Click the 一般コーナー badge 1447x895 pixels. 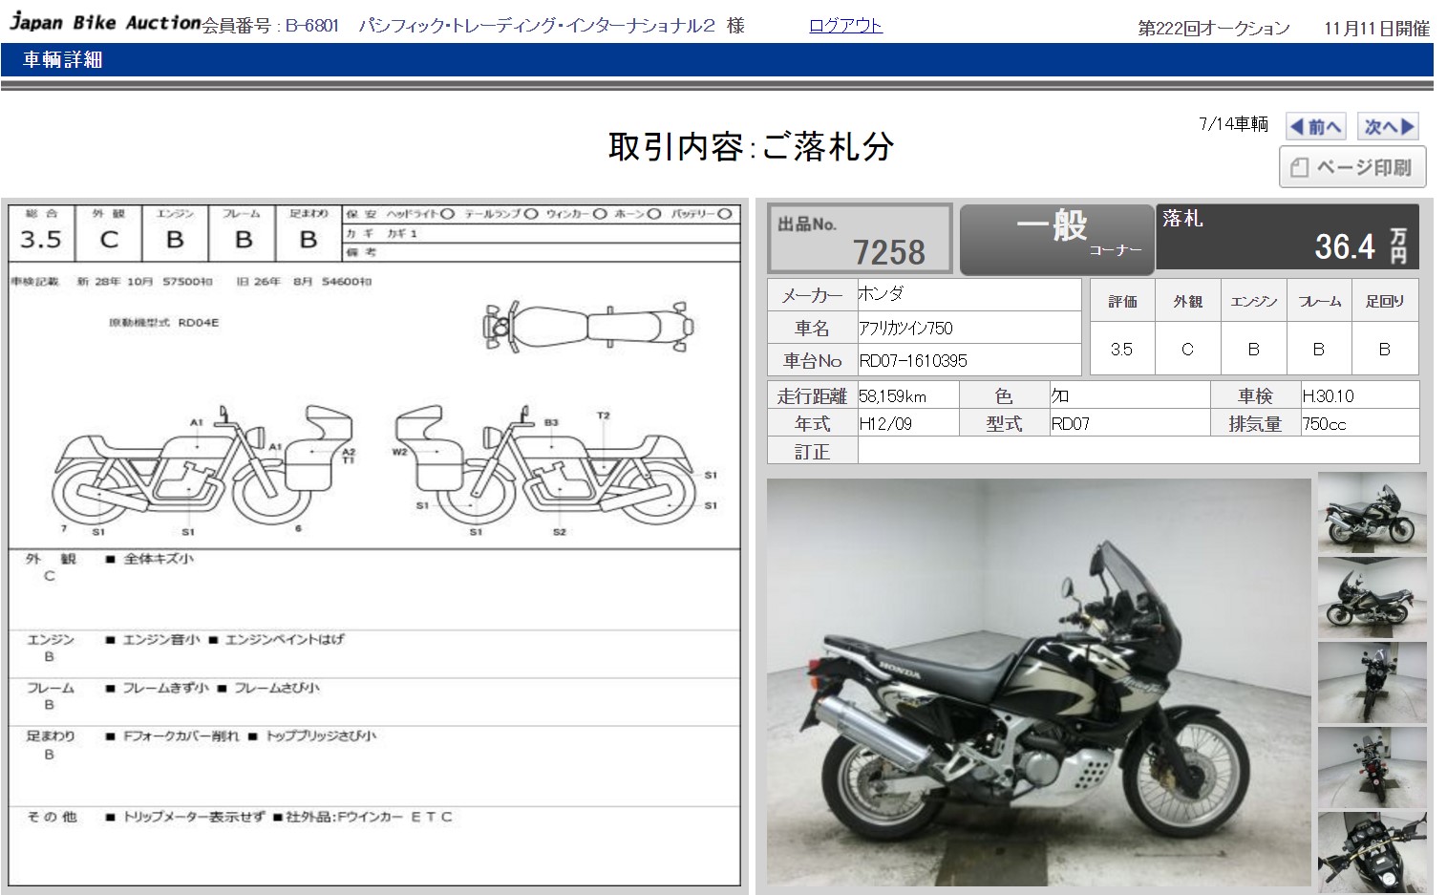tap(1056, 236)
